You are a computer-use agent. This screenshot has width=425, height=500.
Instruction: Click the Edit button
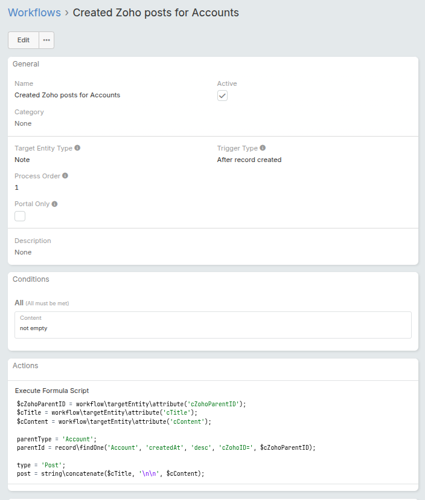point(24,40)
